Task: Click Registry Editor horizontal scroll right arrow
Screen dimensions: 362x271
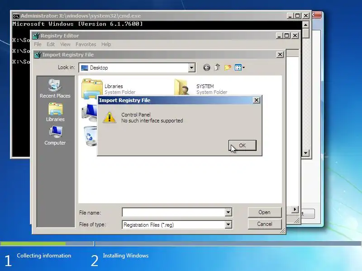Action: (295, 210)
